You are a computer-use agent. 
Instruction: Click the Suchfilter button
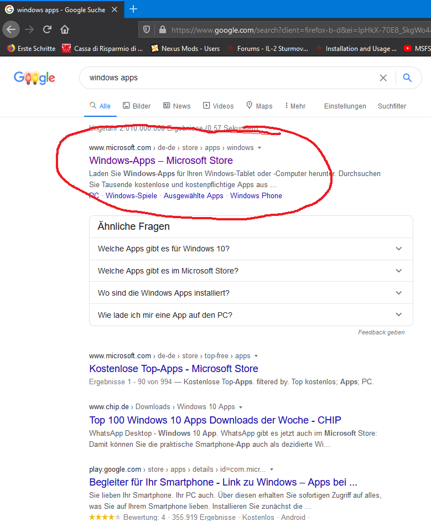coord(392,106)
